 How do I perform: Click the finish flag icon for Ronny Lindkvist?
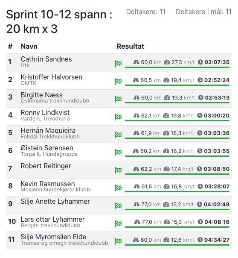pyautogui.click(x=118, y=117)
